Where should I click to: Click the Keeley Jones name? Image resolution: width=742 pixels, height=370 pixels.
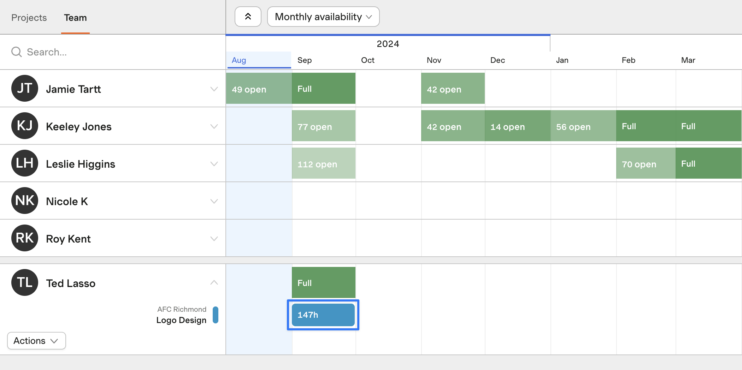[79, 126]
